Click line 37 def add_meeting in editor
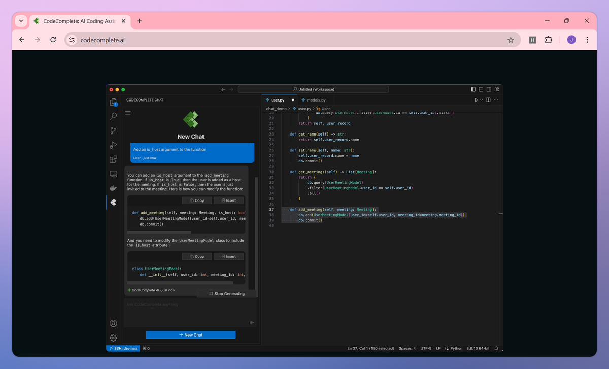The image size is (609, 369). click(333, 209)
